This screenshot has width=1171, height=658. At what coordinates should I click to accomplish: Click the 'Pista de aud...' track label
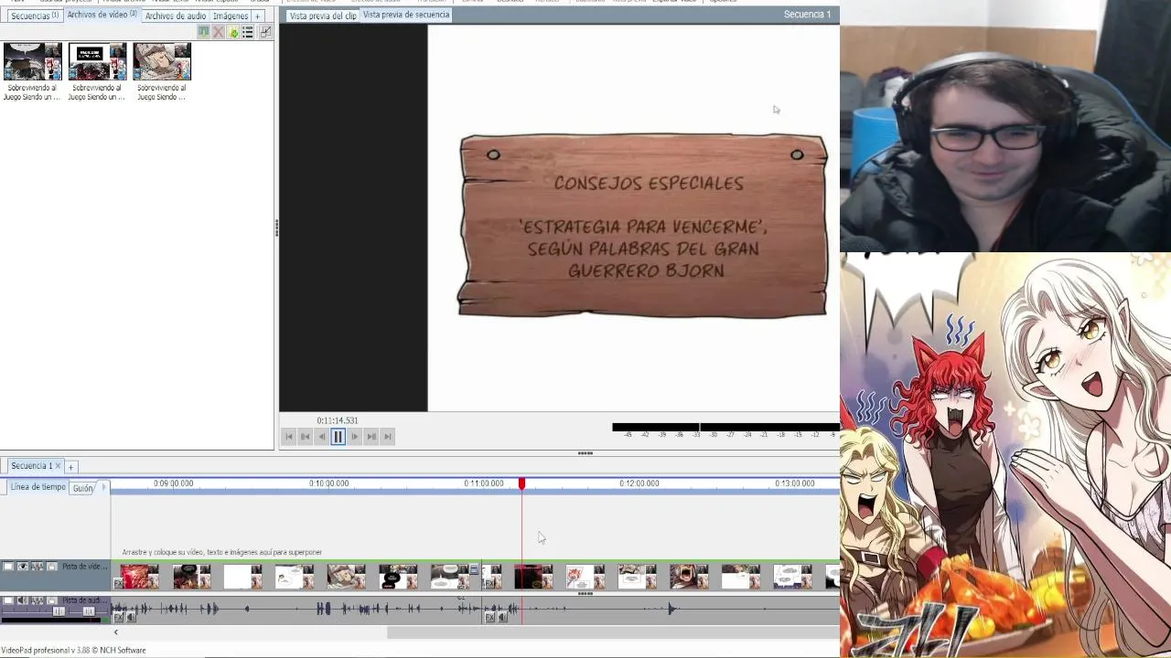click(85, 600)
